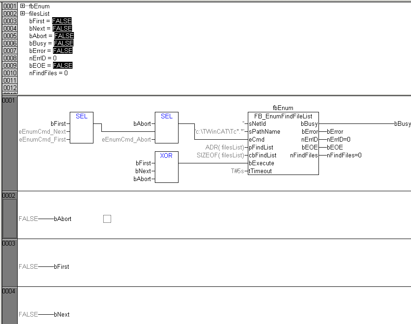Click eEnumCmd_Abort input operand
Viewport: 411px width, 324px height.
pos(126,140)
